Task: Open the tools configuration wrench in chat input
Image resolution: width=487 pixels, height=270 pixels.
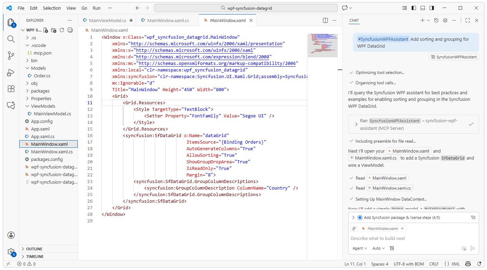Action: (392, 248)
